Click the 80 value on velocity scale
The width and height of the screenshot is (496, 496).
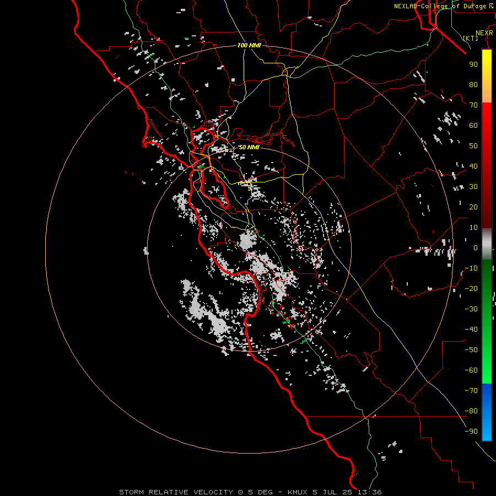tap(473, 84)
